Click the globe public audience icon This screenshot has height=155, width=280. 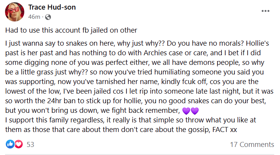point(48,17)
